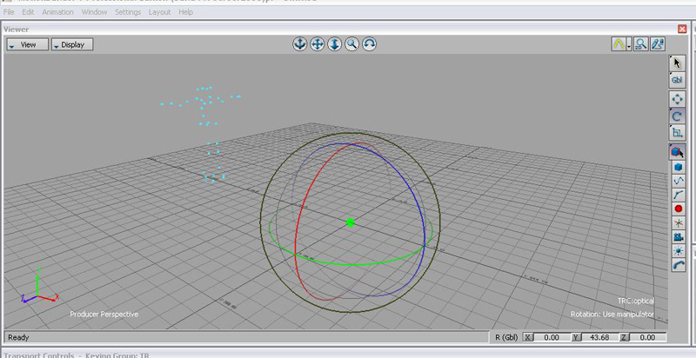
Task: Click the Orbit view navigation button
Action: (x=299, y=43)
